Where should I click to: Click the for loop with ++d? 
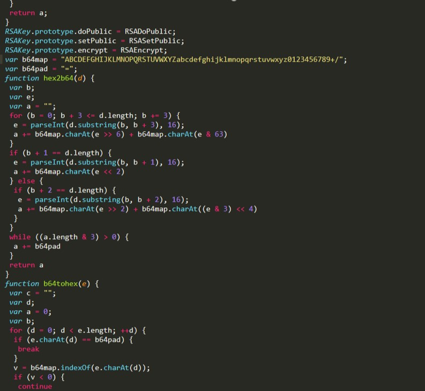click(x=78, y=330)
